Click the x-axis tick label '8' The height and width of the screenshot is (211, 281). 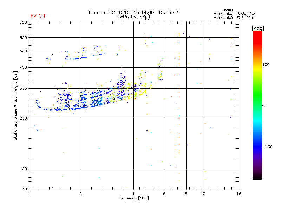pos(186,194)
